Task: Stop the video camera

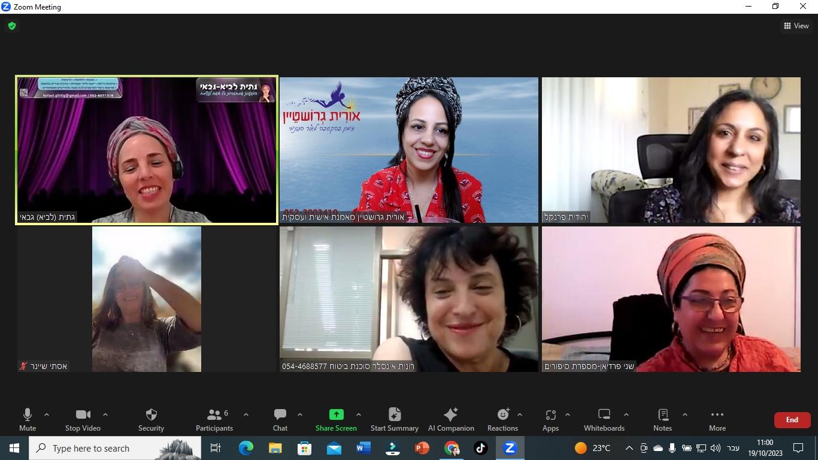Action: pyautogui.click(x=83, y=419)
